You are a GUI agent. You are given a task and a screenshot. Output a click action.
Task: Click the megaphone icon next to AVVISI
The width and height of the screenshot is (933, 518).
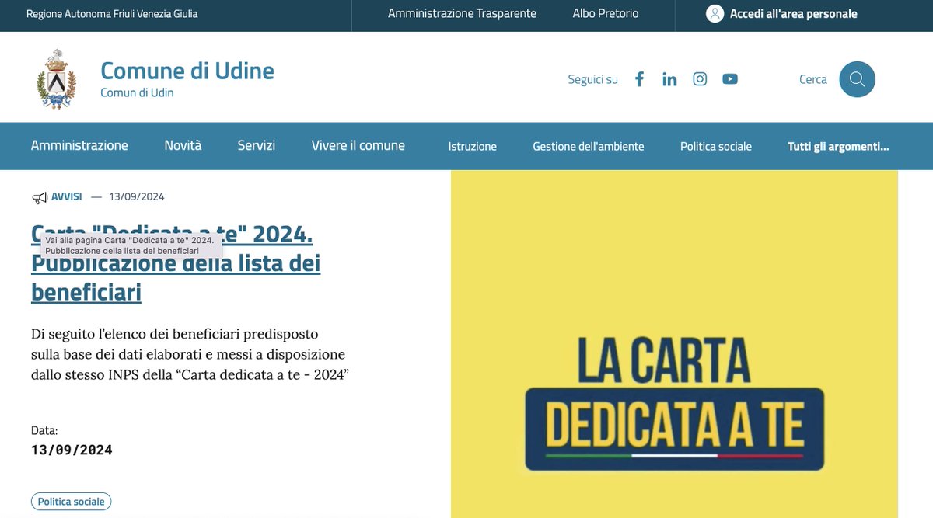coord(38,196)
